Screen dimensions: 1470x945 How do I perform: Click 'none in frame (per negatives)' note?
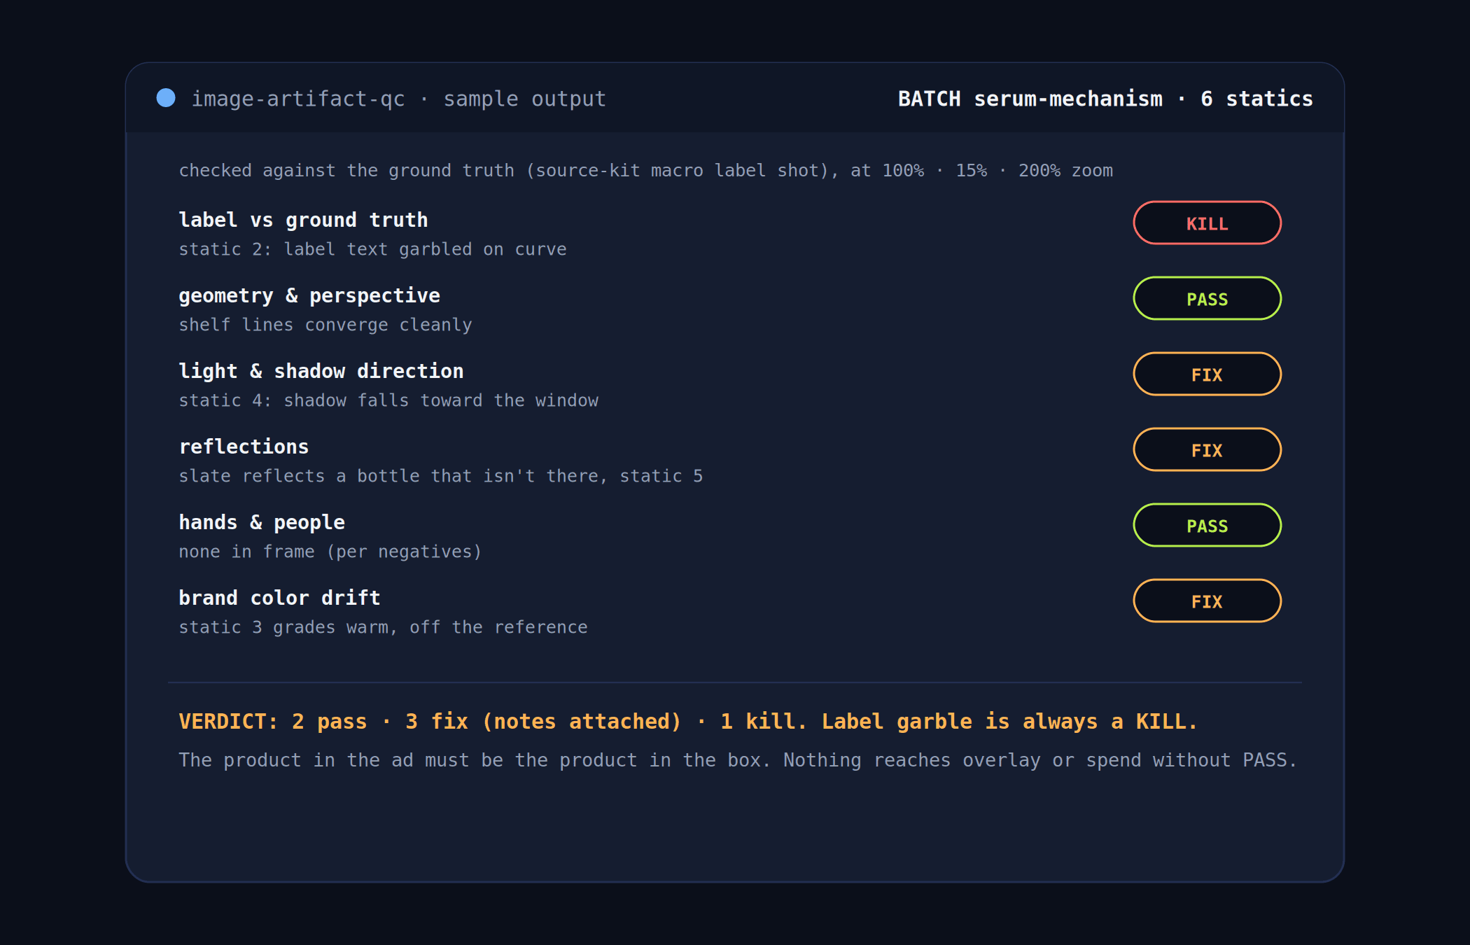coord(330,552)
